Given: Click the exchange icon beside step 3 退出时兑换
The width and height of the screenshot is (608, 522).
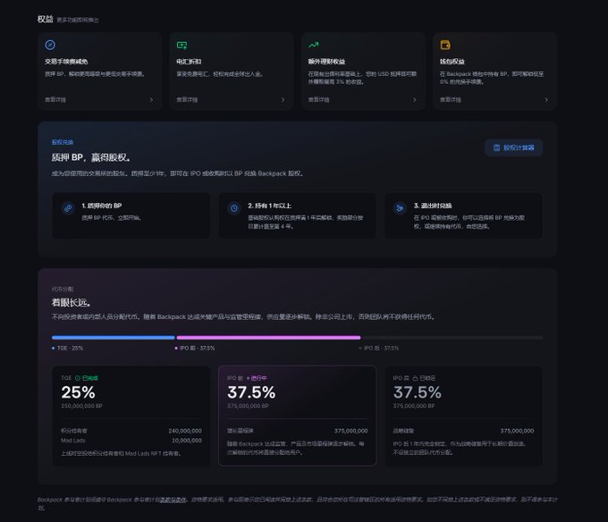Looking at the screenshot, I should tap(400, 208).
